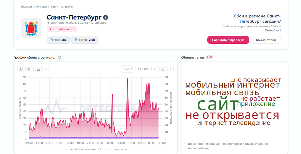This screenshot has width=301, height=154.
Task: Click the Облако тегов heading
Action: 193,57
